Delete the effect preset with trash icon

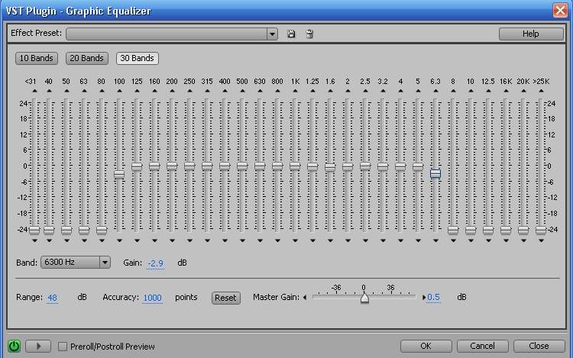[x=309, y=34]
